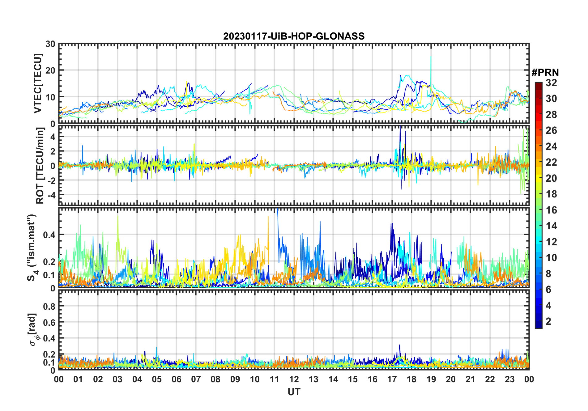The height and width of the screenshot is (411, 588).
Task: Click the 0.4 tick label on sigma-phi axis
Action: point(49,338)
